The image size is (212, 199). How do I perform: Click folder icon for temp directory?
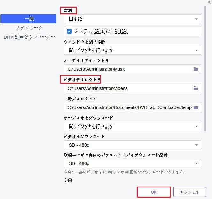[x=196, y=107]
